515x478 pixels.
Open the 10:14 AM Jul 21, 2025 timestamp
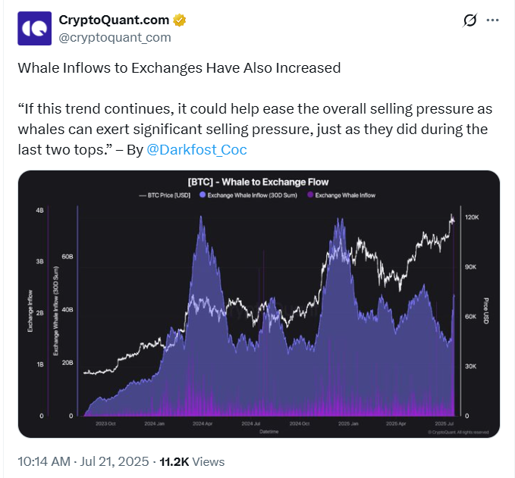point(83,461)
